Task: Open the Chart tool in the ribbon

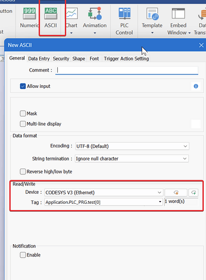Action: [72, 21]
